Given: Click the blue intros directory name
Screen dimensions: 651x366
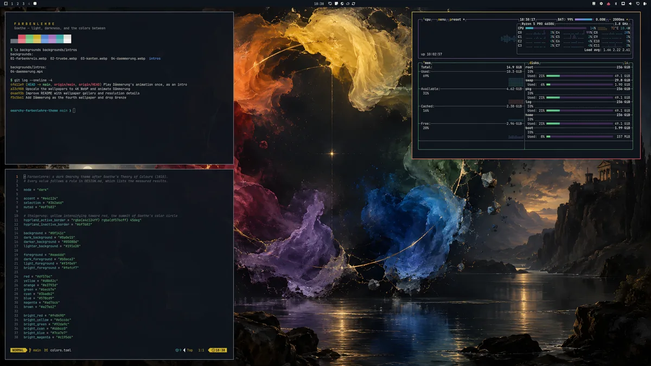Looking at the screenshot, I should (x=155, y=59).
